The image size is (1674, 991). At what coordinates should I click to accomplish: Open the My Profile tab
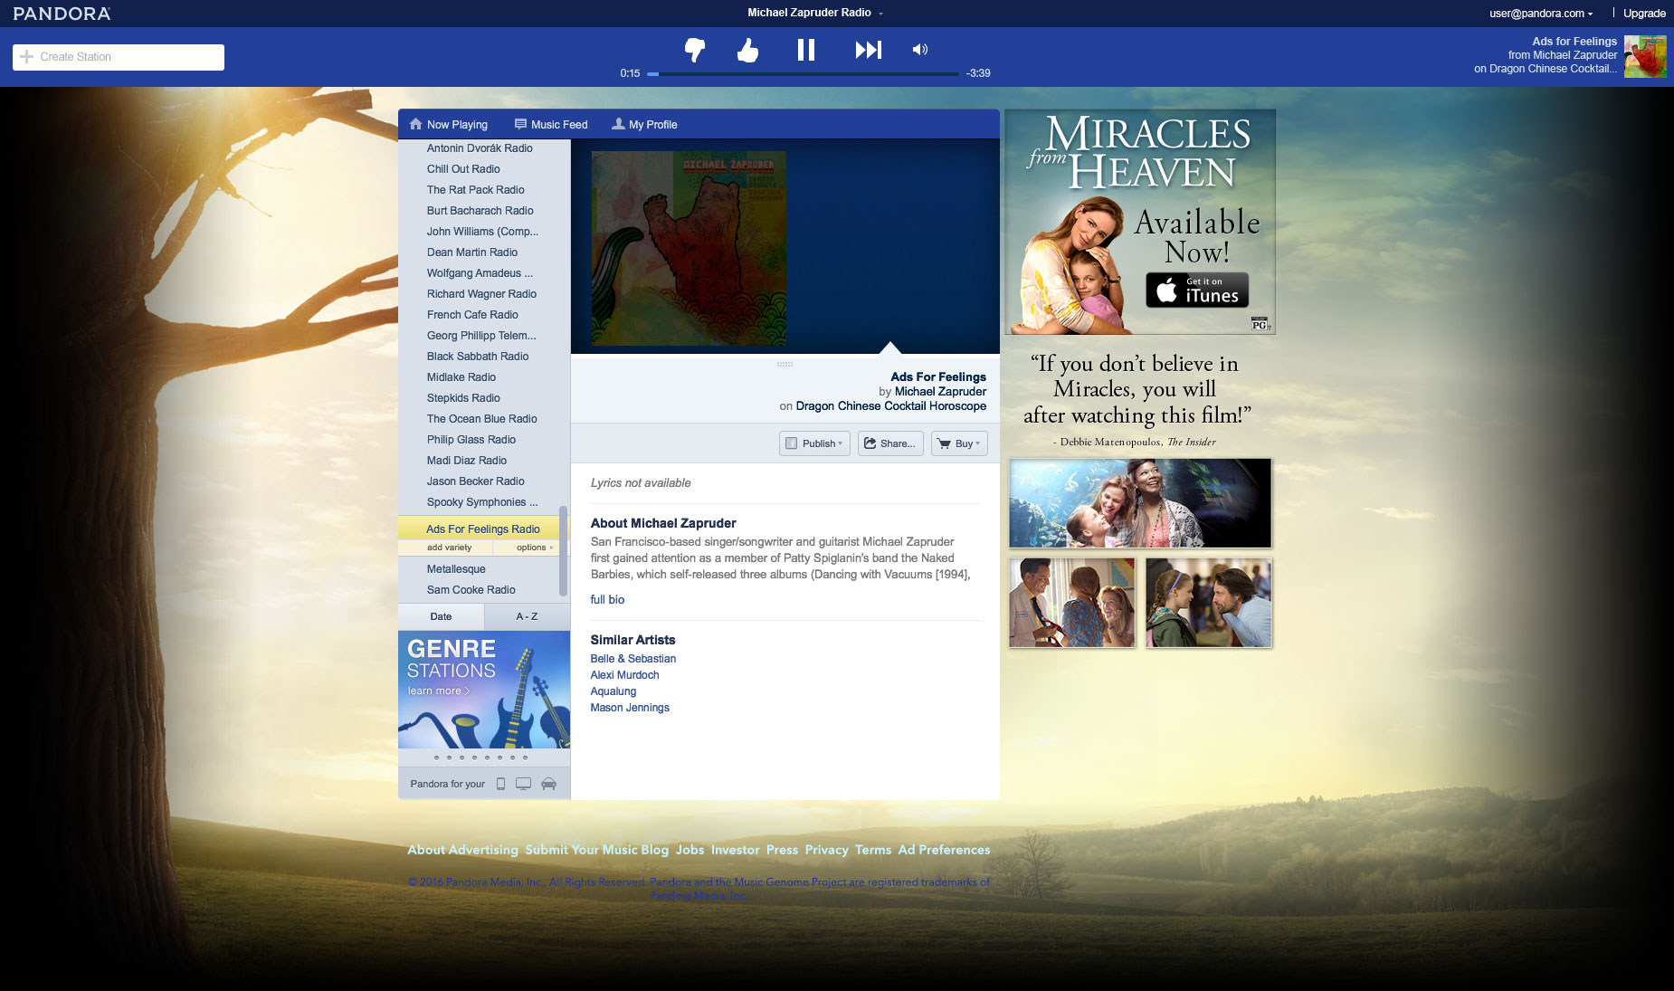pos(644,125)
